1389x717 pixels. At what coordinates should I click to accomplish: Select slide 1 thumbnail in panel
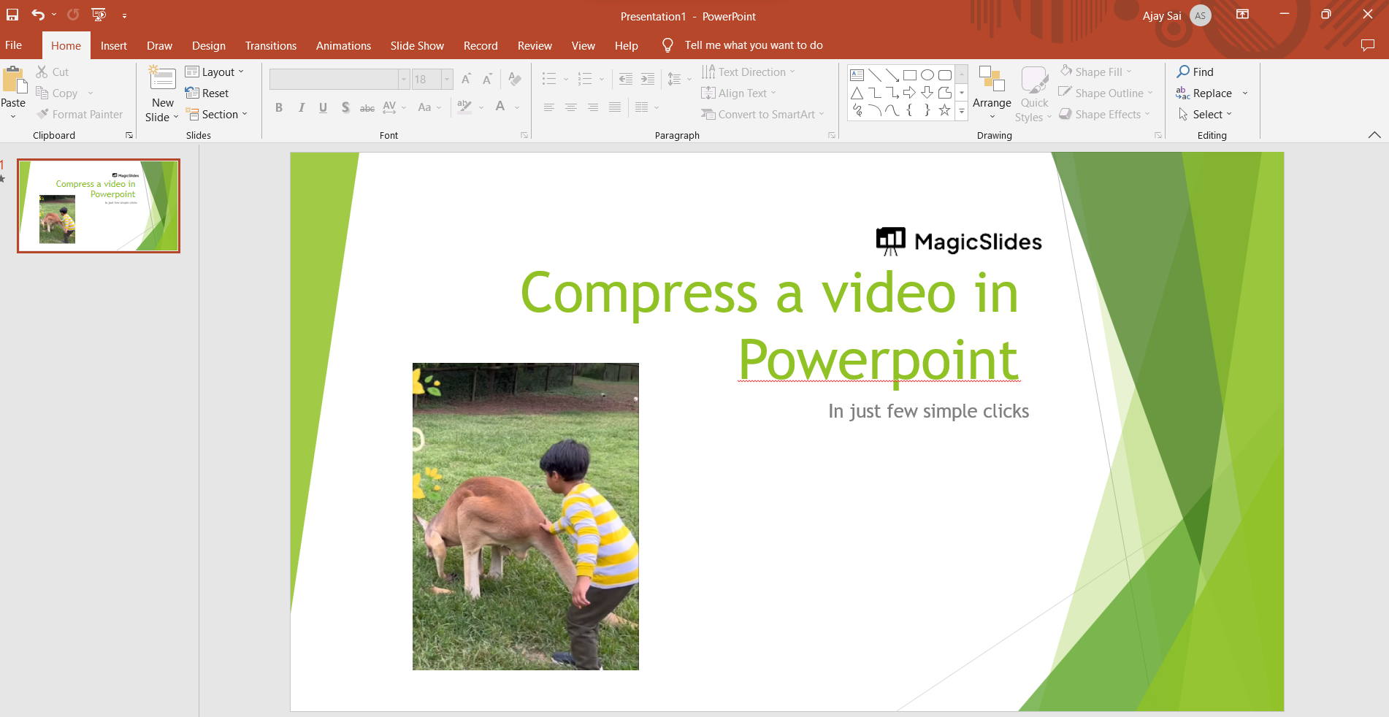click(99, 206)
